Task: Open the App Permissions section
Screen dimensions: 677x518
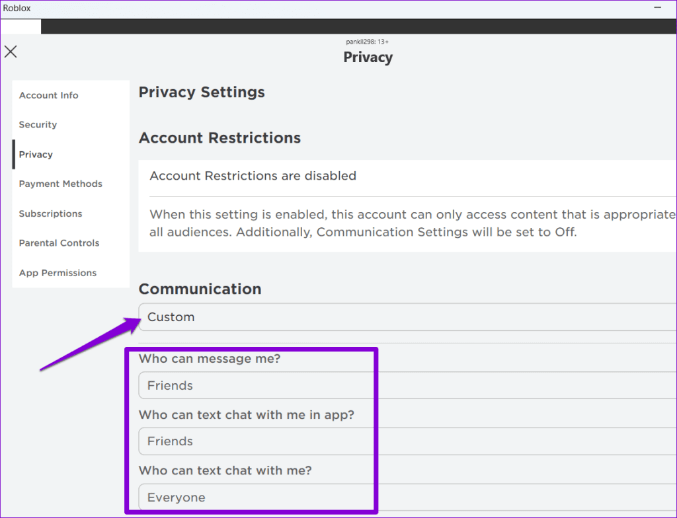Action: pos(58,272)
